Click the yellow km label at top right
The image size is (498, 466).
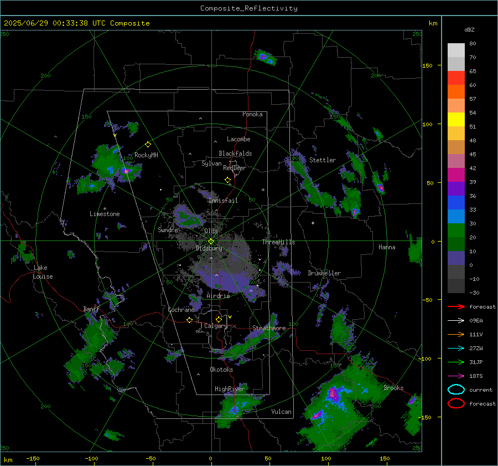pos(433,23)
